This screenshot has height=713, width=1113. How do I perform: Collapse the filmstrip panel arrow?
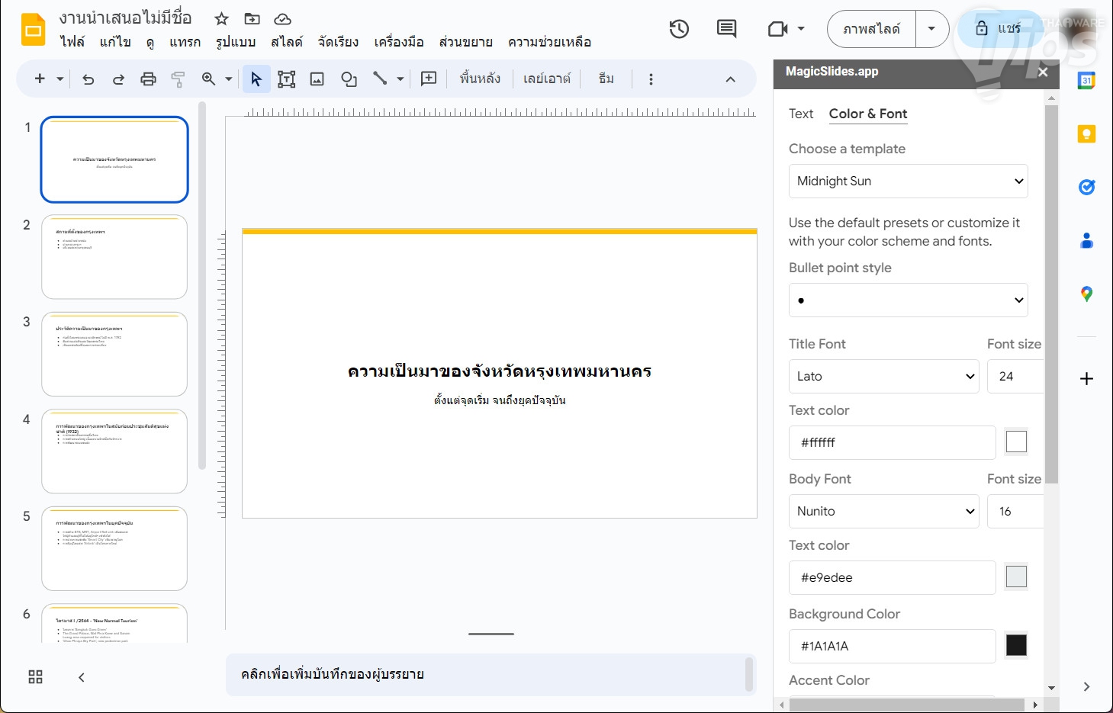[x=81, y=677]
